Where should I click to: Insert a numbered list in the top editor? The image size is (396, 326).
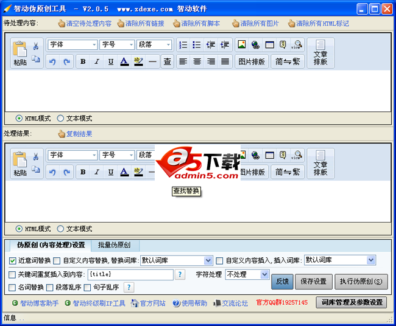pos(183,45)
